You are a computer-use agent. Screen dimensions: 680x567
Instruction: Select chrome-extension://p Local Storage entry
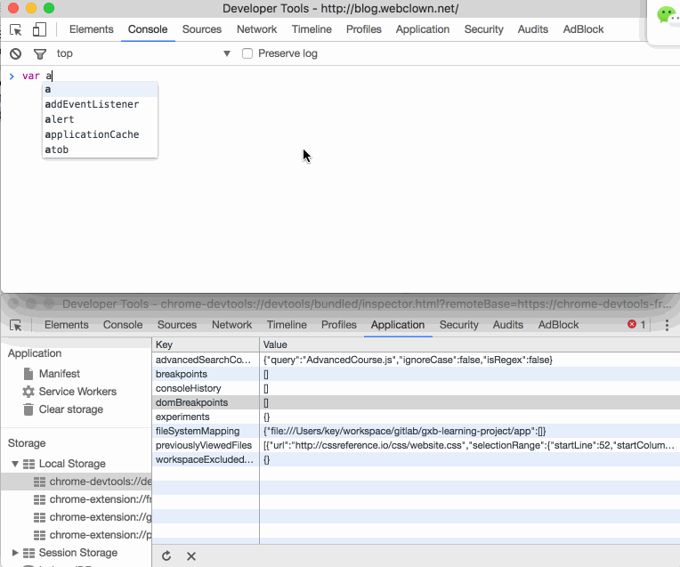[77, 535]
